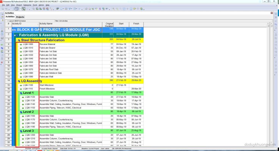The height and width of the screenshot is (151, 279).
Task: Click the person Resources icon in left sidebar
Action: point(2,31)
